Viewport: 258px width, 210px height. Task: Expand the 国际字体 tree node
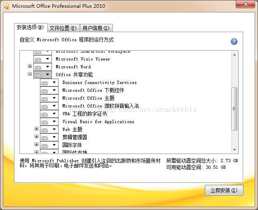tap(37, 145)
